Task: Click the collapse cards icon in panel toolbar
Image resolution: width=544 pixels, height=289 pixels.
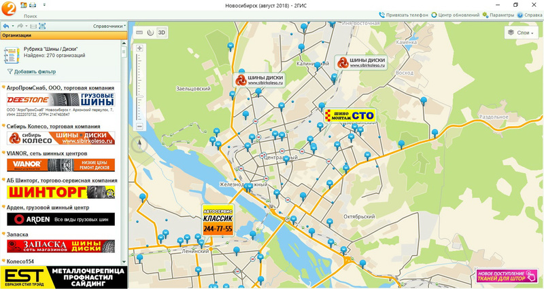Action: click(x=33, y=26)
